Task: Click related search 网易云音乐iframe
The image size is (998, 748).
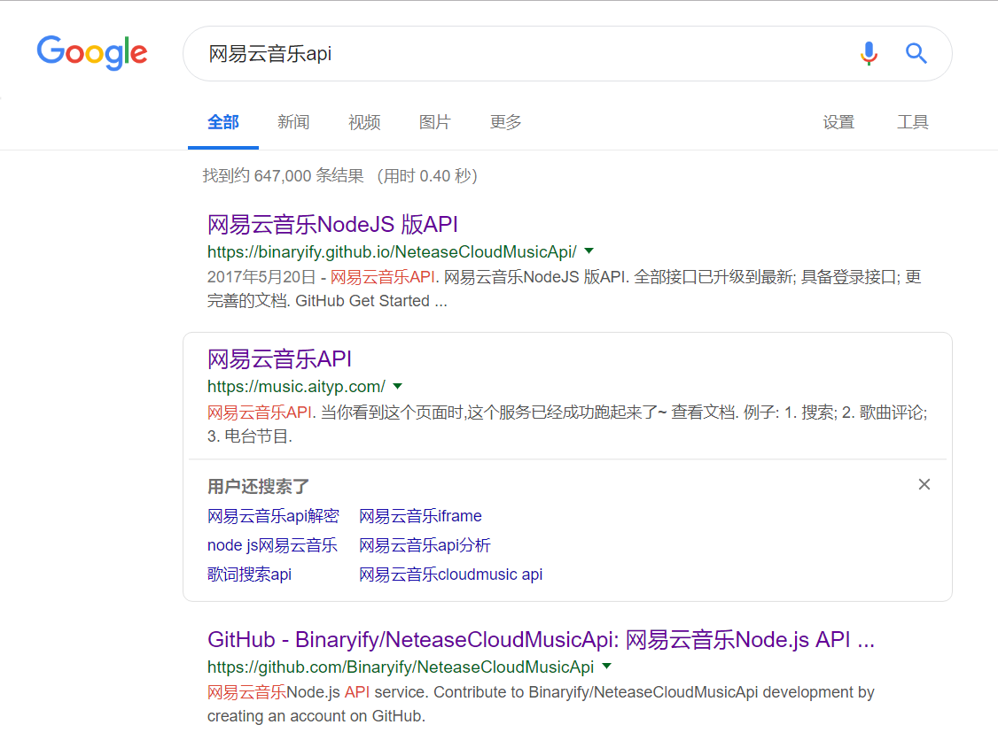Action: 420,516
